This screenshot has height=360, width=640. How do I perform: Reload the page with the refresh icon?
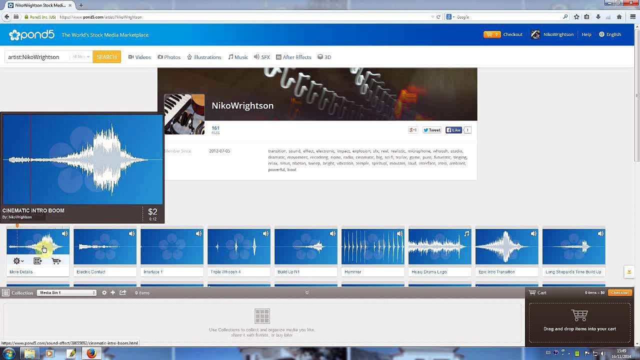[438, 16]
